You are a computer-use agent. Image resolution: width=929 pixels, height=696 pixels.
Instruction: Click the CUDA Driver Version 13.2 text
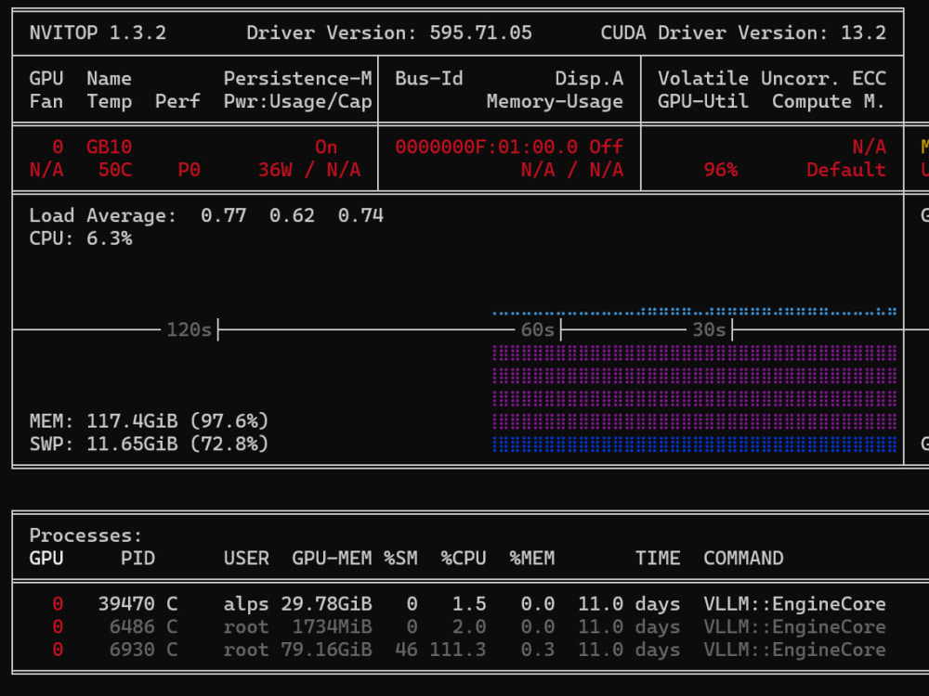(x=743, y=32)
